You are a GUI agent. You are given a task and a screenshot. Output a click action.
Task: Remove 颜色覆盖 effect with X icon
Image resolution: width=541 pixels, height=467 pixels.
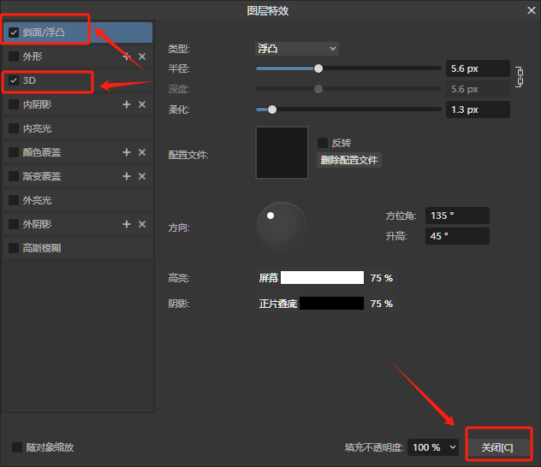[x=142, y=152]
